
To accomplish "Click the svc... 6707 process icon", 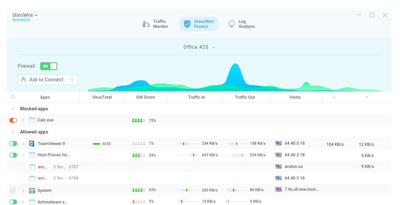I will pyautogui.click(x=32, y=167).
